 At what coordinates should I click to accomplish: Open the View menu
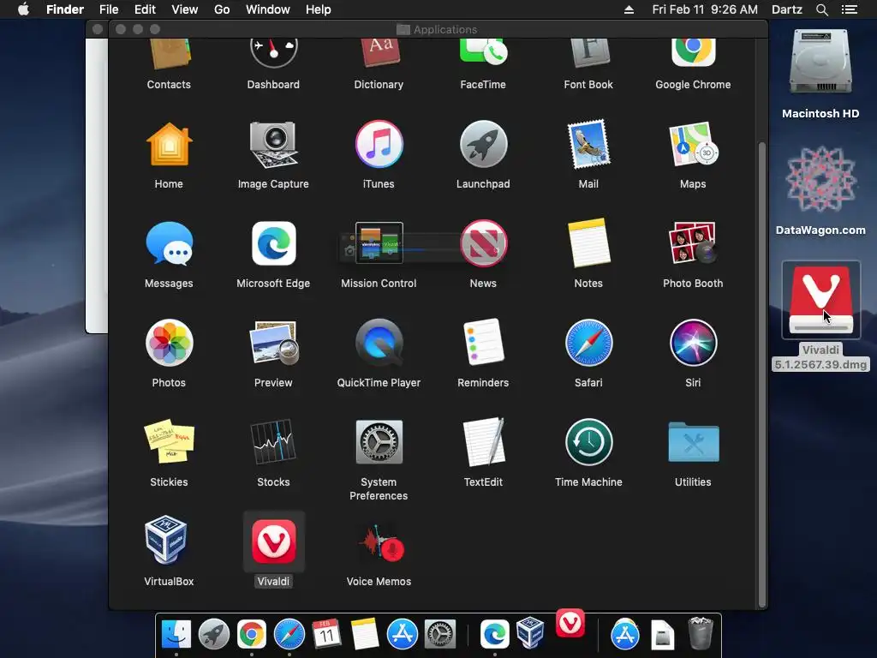[x=185, y=9]
